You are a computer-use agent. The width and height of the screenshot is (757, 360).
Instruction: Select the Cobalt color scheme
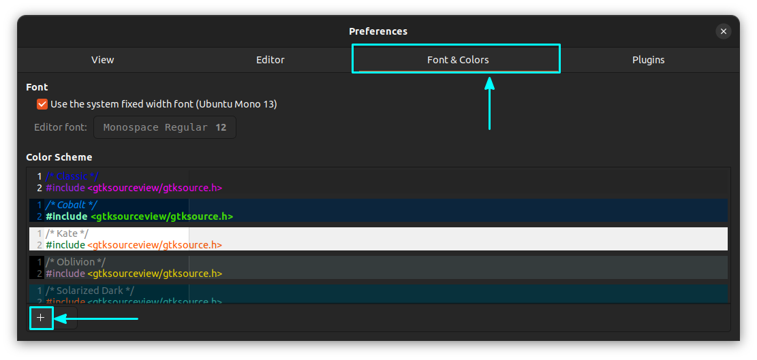point(378,210)
